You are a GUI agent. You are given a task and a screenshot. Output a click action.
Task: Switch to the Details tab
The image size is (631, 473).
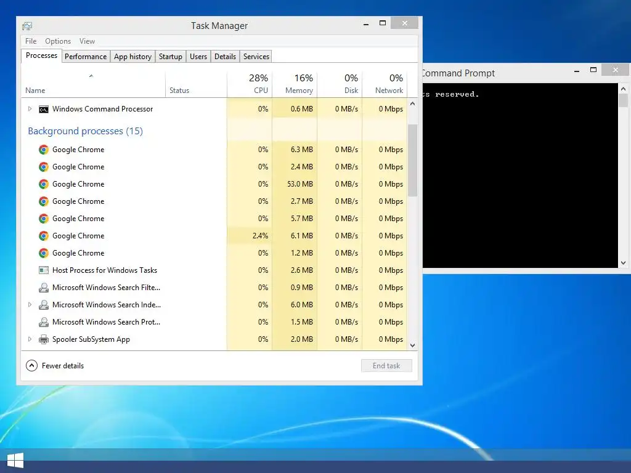[225, 57]
